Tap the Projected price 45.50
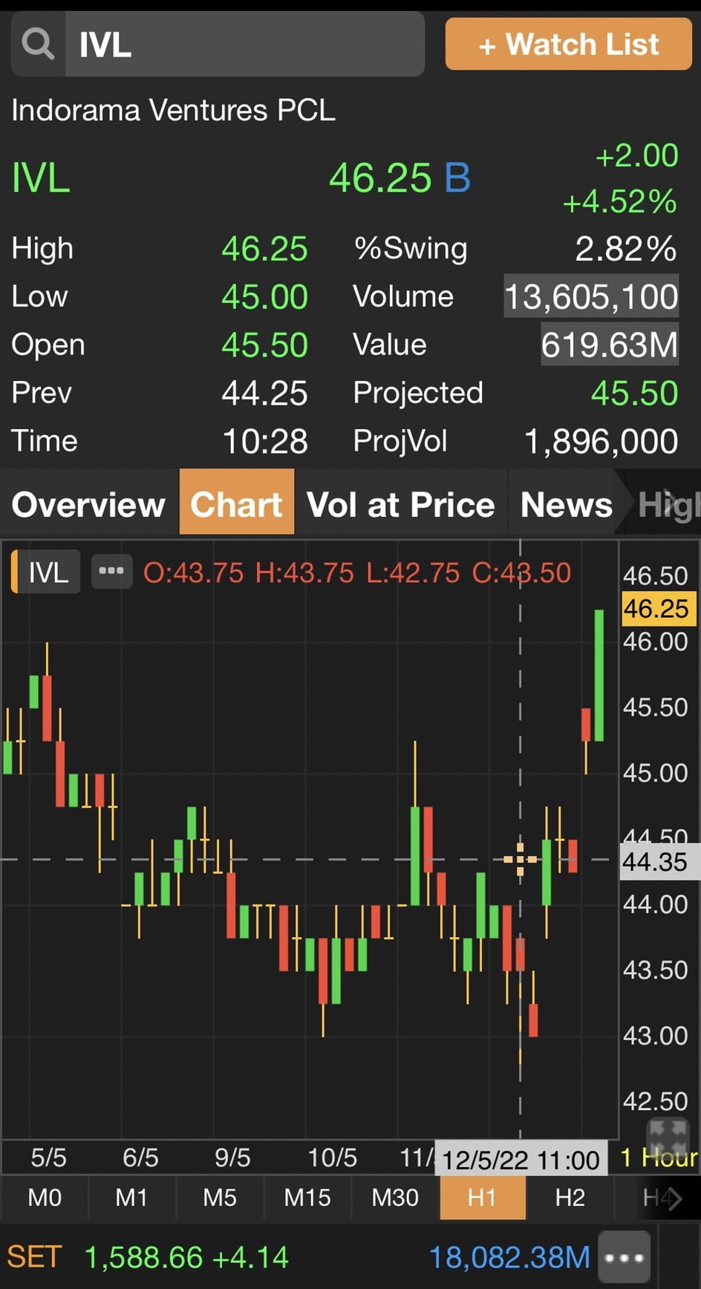This screenshot has height=1289, width=701. click(x=634, y=394)
